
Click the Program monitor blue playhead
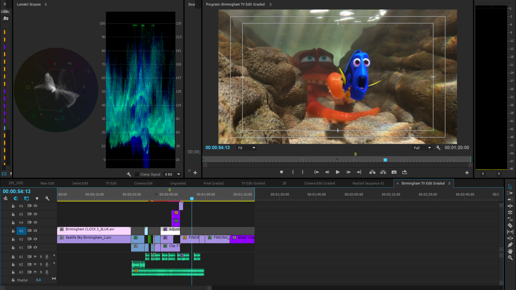pos(385,160)
